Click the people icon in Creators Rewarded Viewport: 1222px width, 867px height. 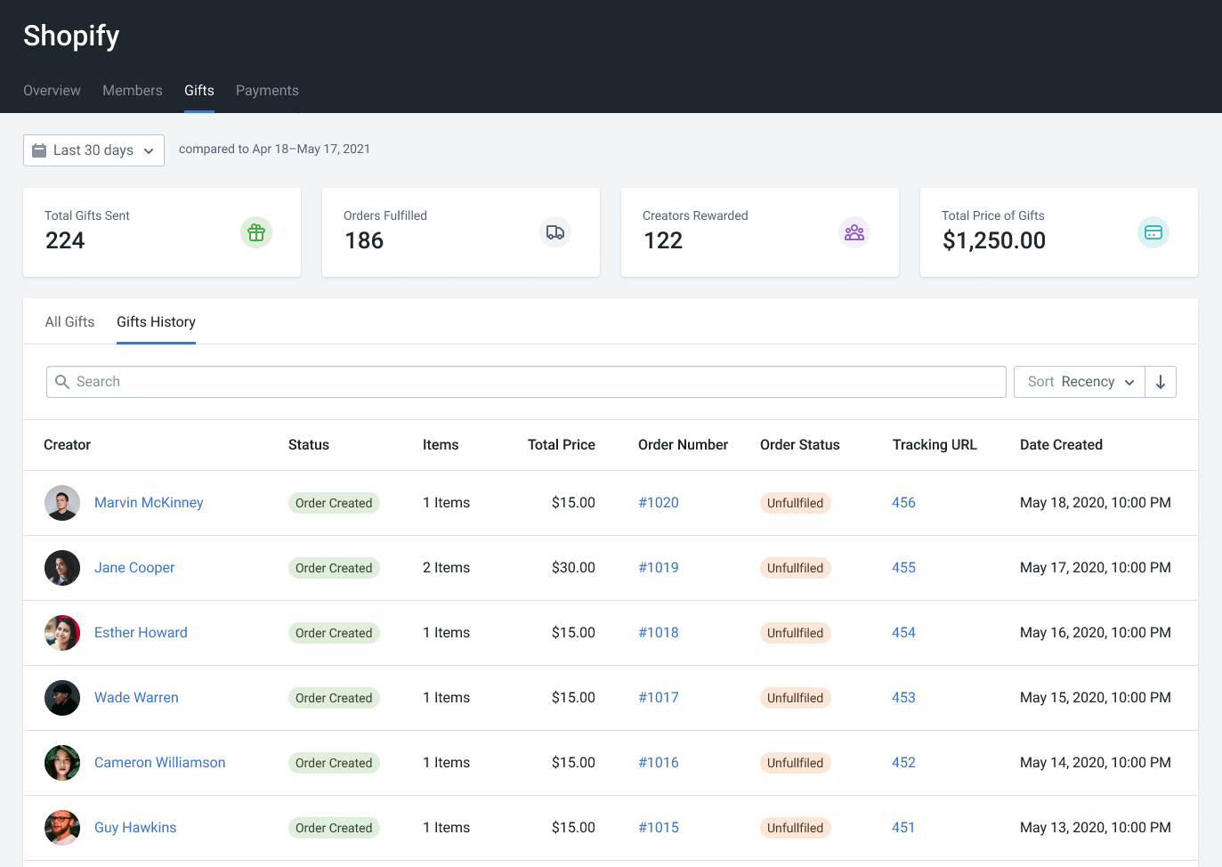[x=854, y=232]
